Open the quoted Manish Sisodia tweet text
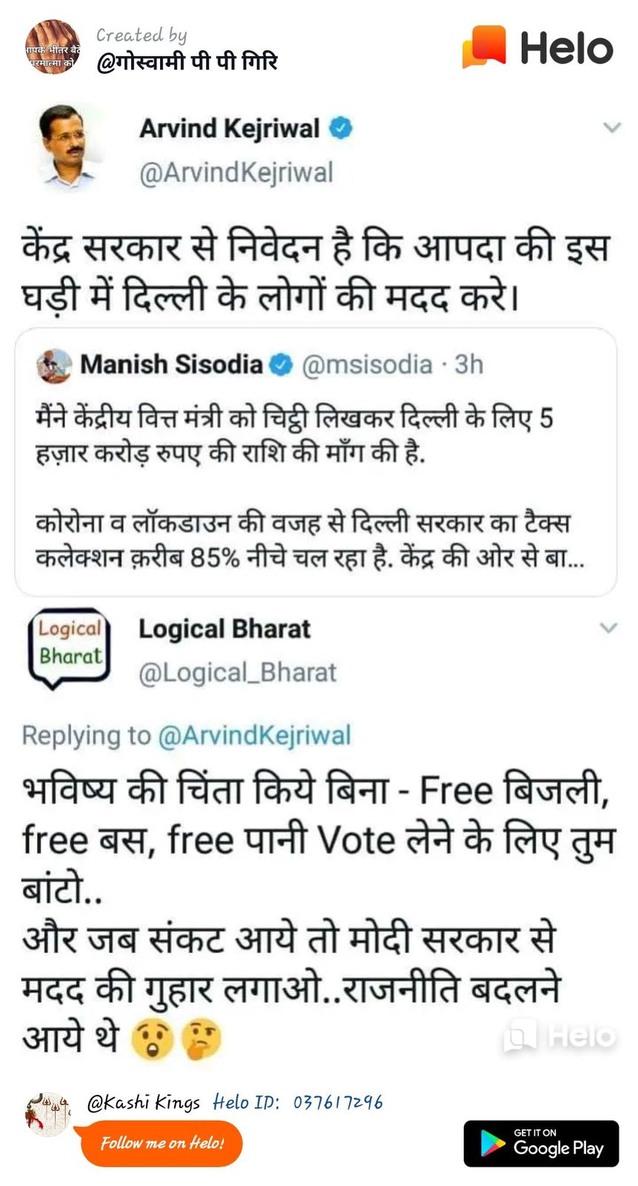This screenshot has width=638, height=1186. pyautogui.click(x=310, y=487)
